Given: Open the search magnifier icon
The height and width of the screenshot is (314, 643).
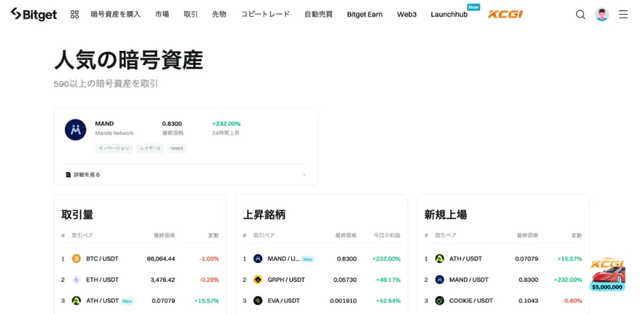Looking at the screenshot, I should tap(580, 14).
